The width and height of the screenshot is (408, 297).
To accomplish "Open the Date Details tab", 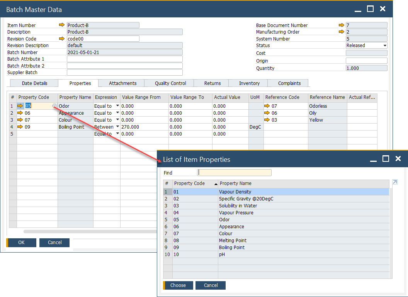I will [x=34, y=83].
